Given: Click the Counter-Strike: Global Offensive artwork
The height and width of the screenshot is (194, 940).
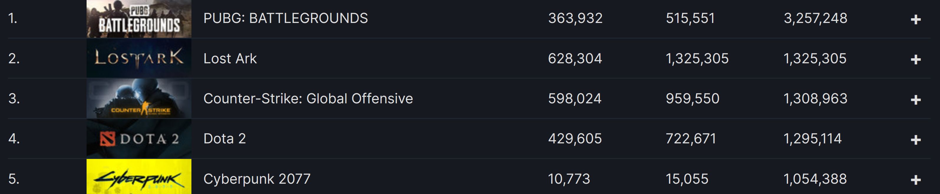Looking at the screenshot, I should 139,98.
